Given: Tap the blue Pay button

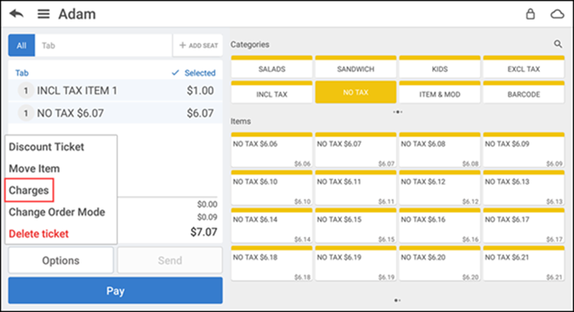Looking at the screenshot, I should click(116, 291).
